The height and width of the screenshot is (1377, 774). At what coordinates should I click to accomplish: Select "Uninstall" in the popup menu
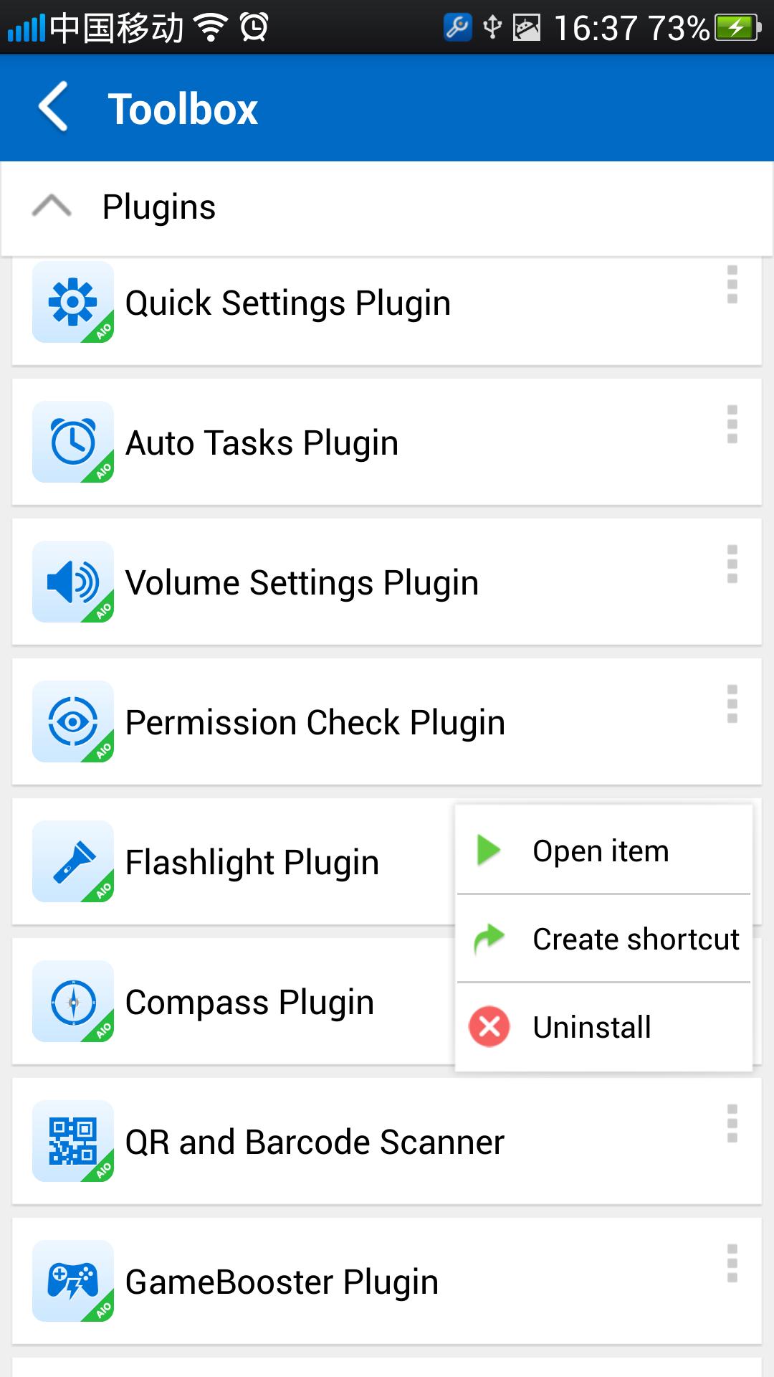tap(592, 1027)
